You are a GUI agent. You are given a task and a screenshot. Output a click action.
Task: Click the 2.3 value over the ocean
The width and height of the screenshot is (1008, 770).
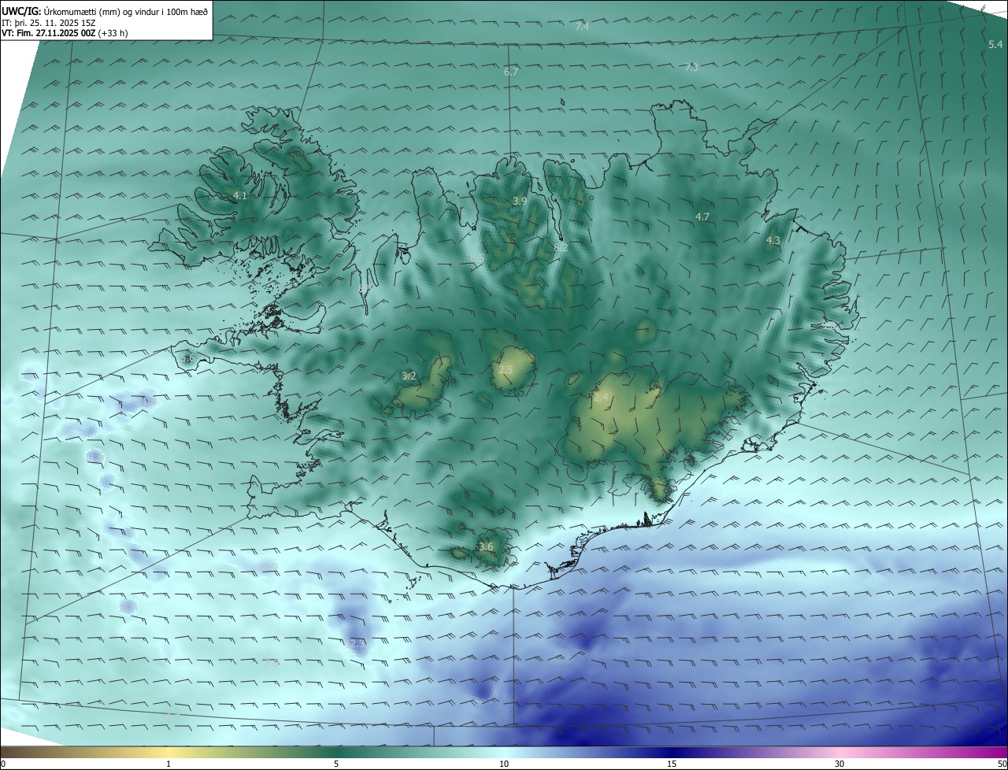pos(357,644)
